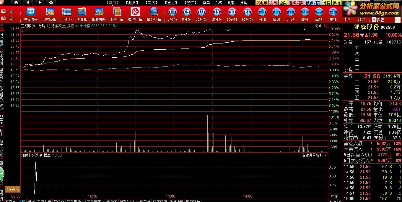
Task: Open the 【数据】 menu
Action: (x=131, y=3)
